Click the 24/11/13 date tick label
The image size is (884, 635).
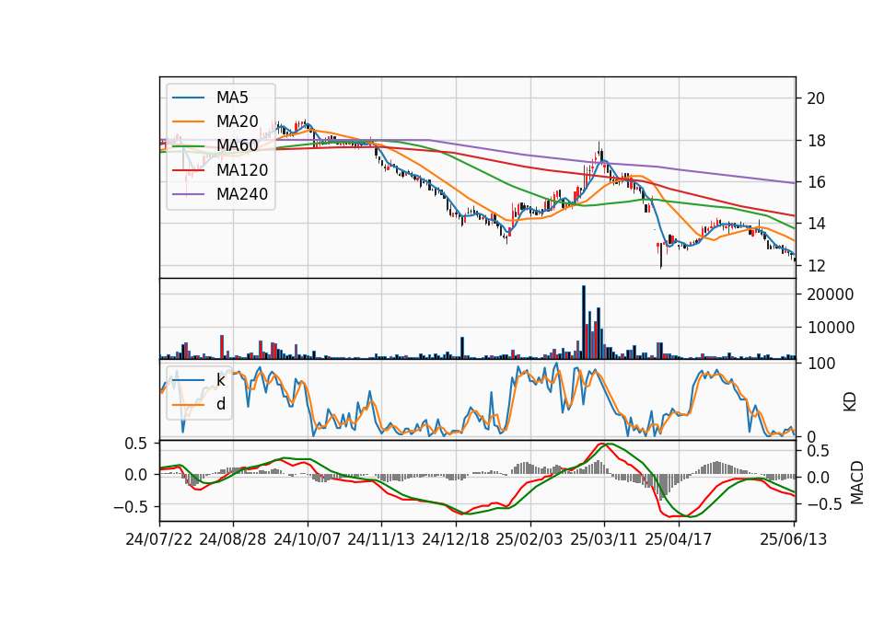381,539
